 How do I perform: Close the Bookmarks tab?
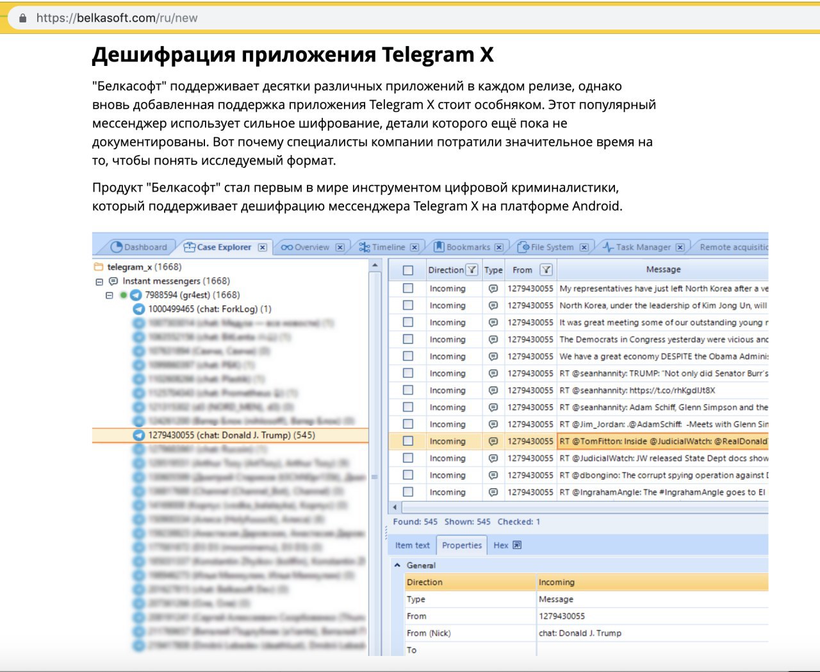point(499,247)
